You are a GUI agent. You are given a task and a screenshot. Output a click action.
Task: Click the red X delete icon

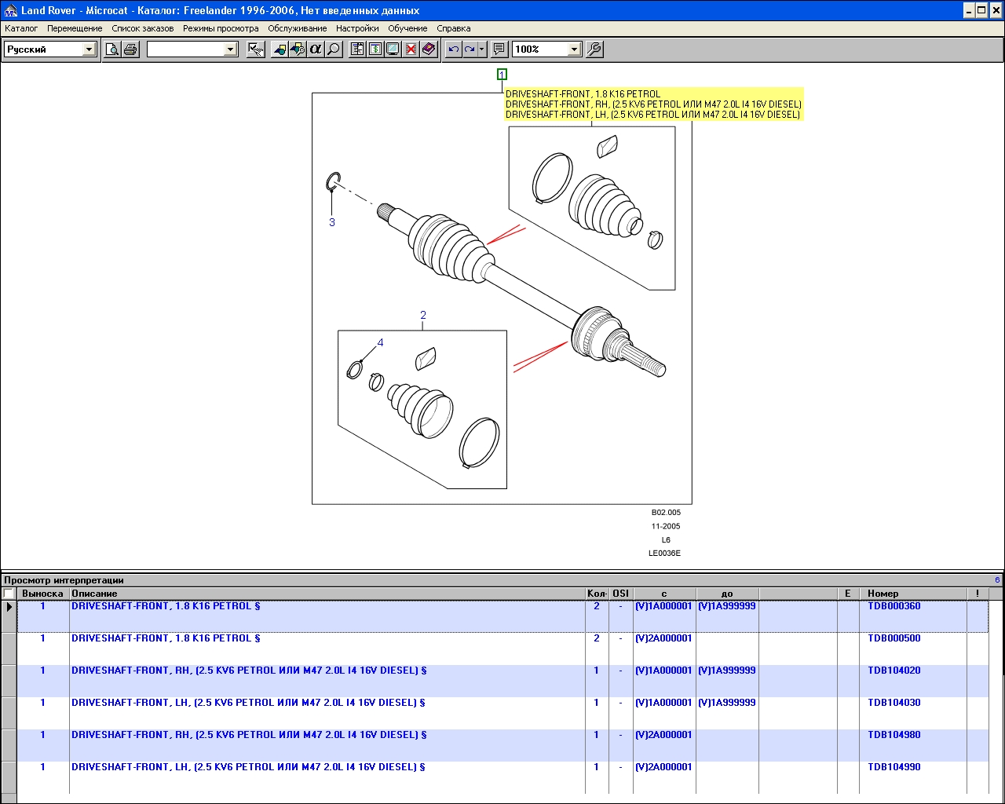pyautogui.click(x=411, y=49)
